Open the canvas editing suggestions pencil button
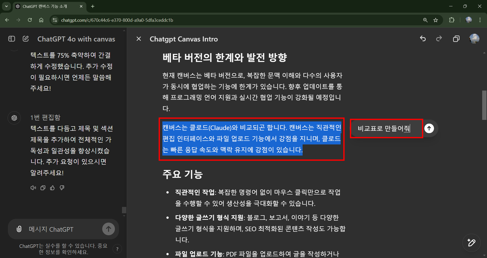Image resolution: width=487 pixels, height=258 pixels. [472, 243]
